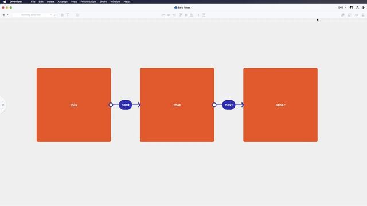The height and width of the screenshot is (206, 367).
Task: Click the next label between that and other
Action: coord(229,105)
